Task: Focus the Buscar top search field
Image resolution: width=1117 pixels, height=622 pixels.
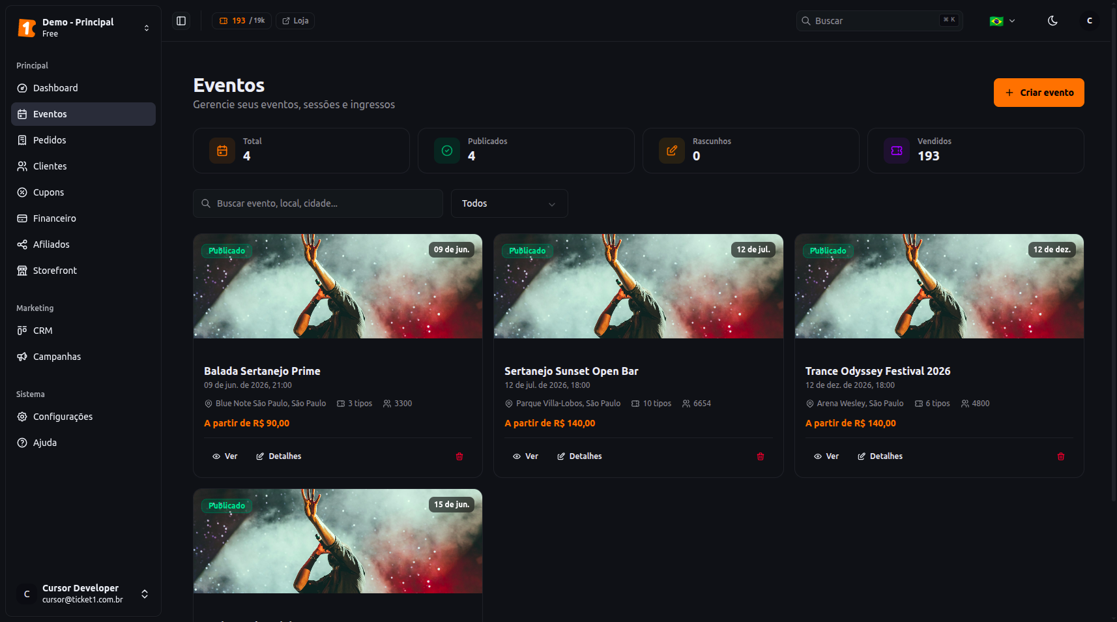Action: coord(879,21)
